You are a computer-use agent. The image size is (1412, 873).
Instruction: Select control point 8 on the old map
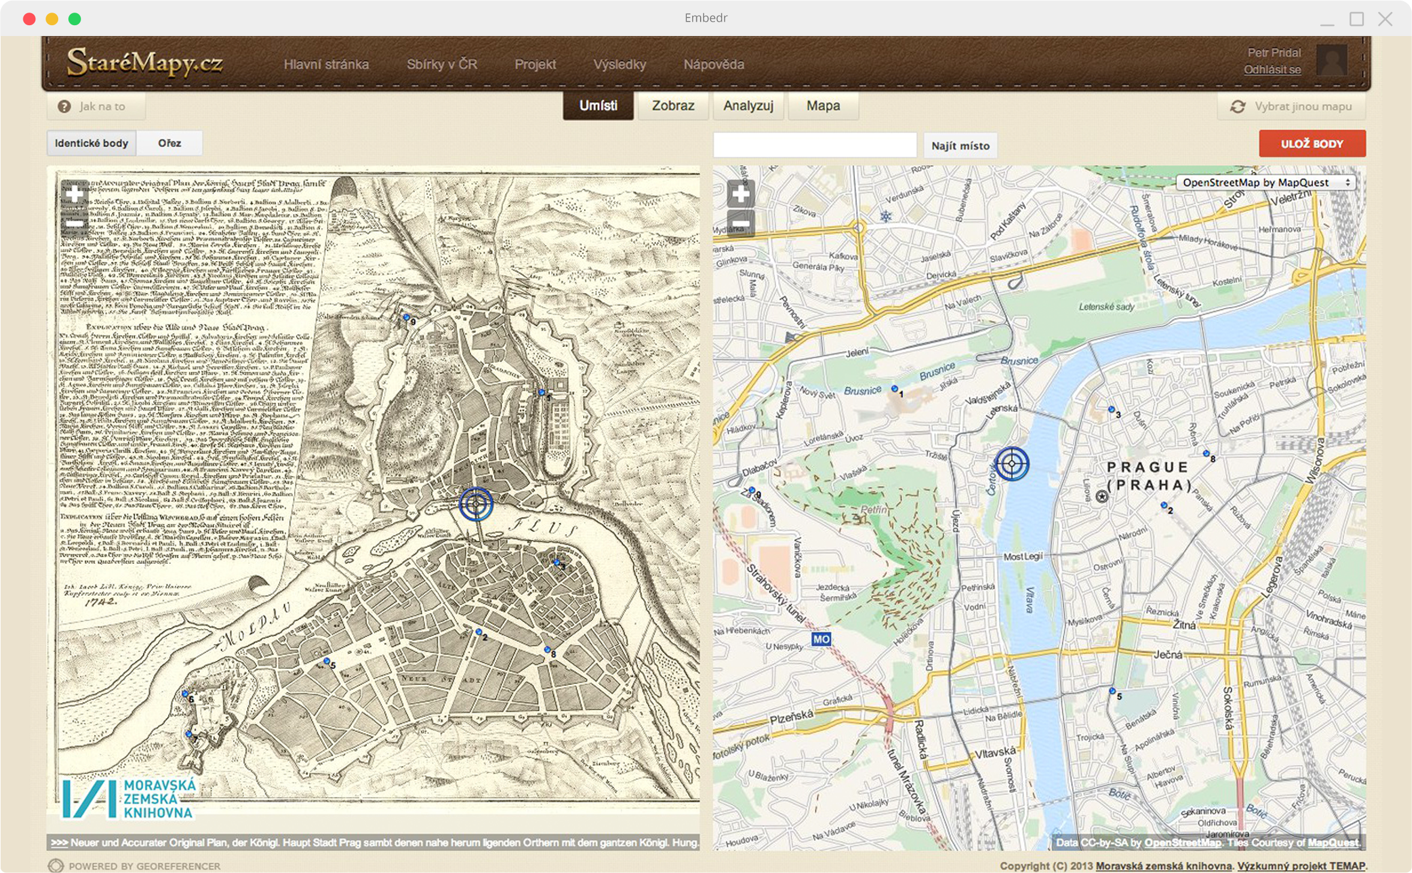pyautogui.click(x=547, y=650)
